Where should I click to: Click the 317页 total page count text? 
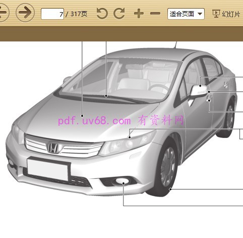(79, 14)
